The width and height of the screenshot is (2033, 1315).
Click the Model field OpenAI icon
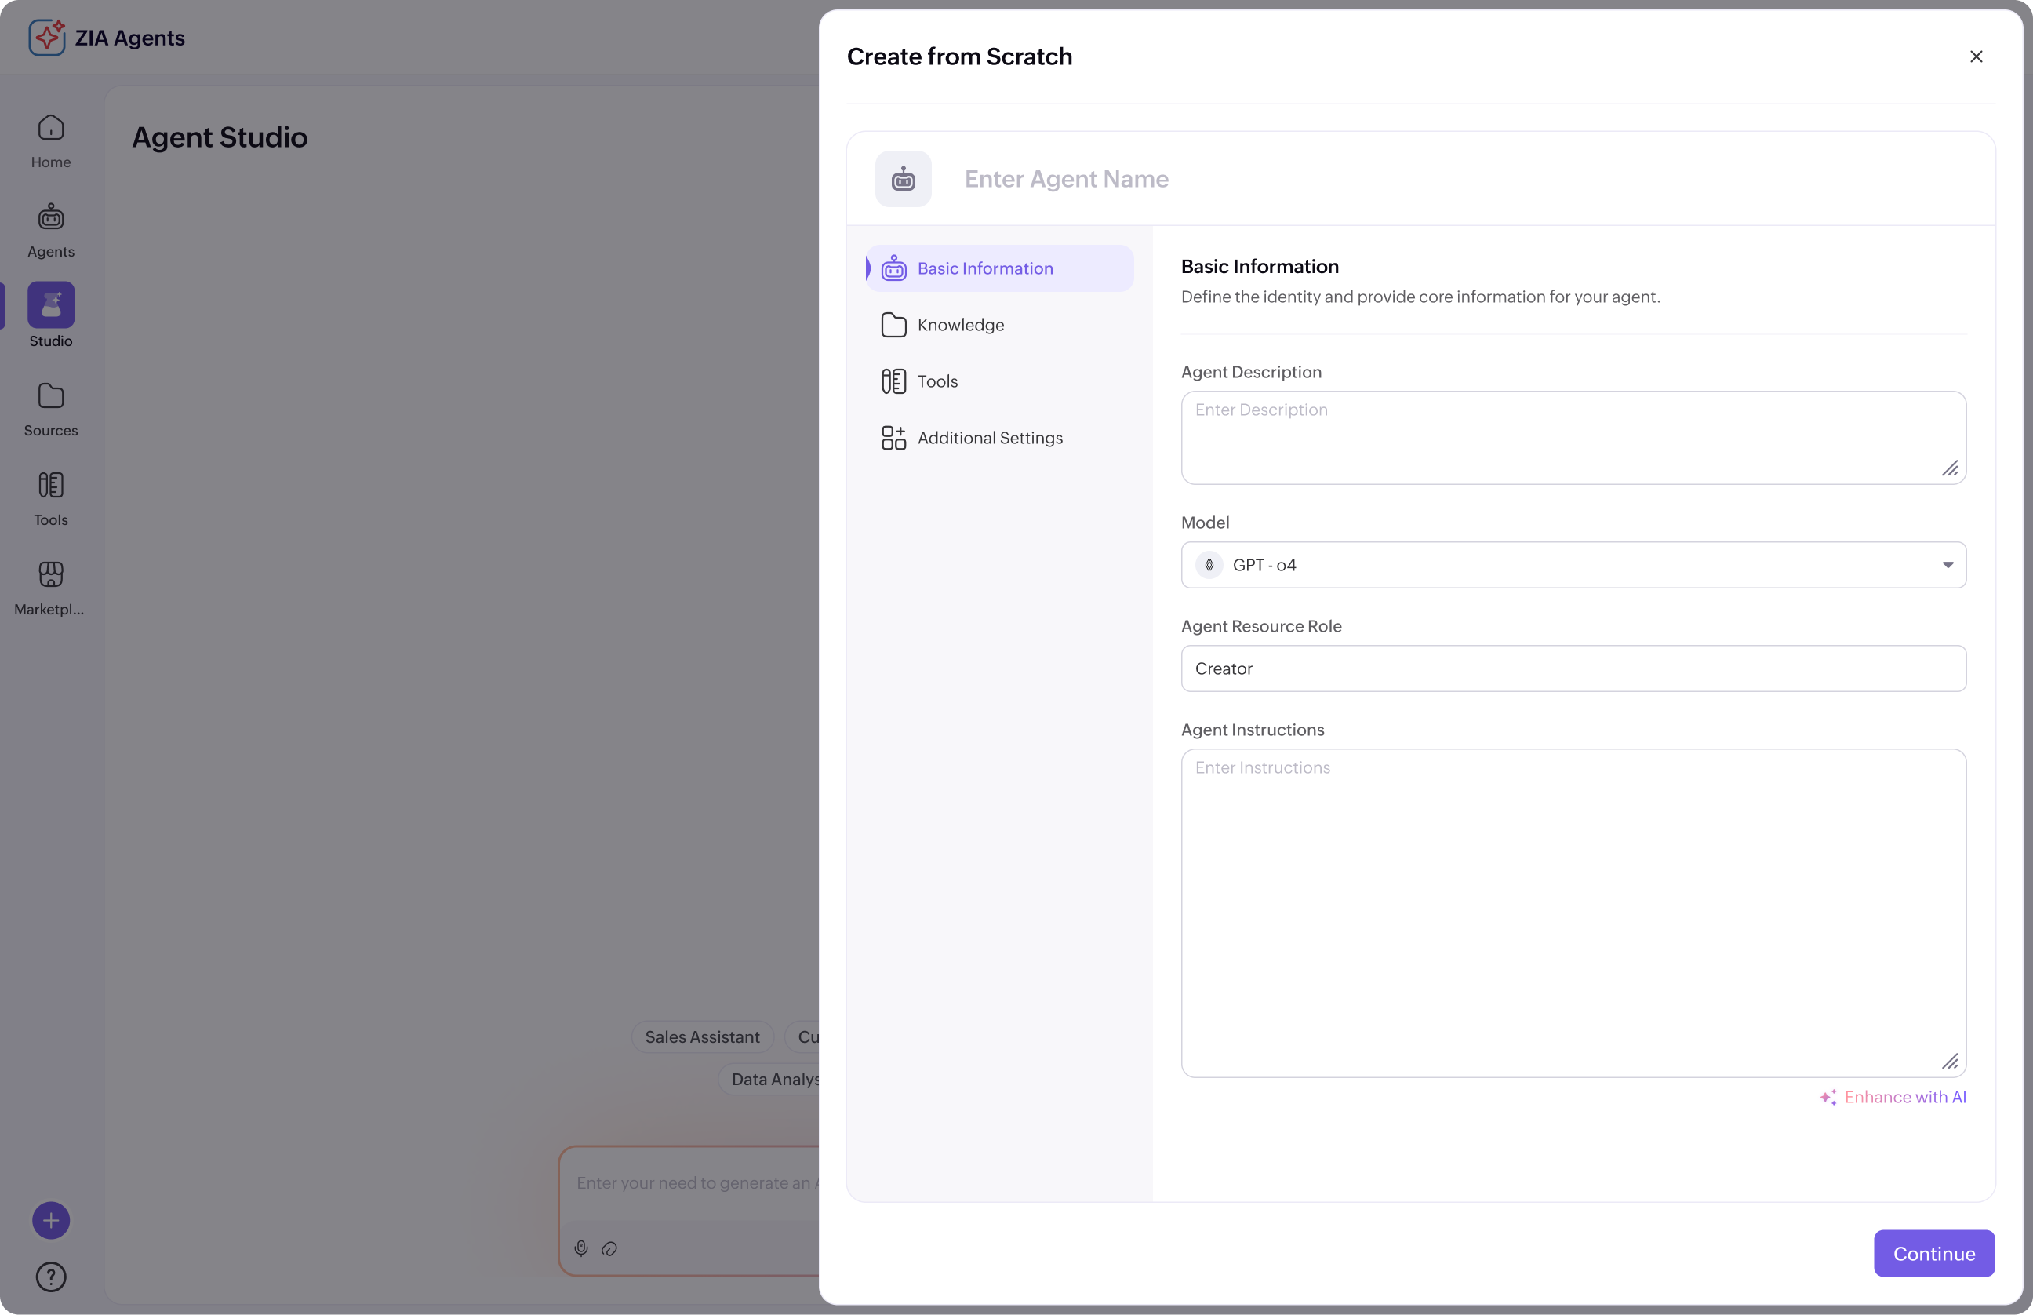1209,565
